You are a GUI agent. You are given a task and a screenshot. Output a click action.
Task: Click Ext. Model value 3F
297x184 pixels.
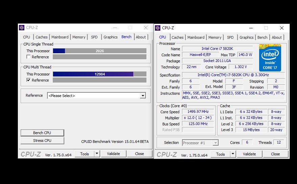[234, 87]
